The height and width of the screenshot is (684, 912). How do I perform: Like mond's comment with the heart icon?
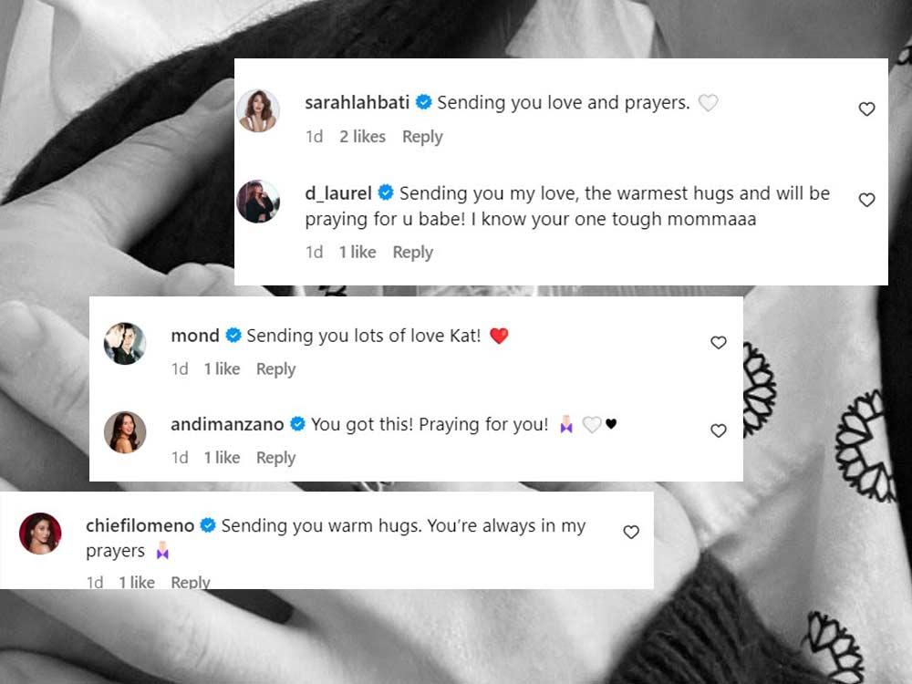coord(719,343)
